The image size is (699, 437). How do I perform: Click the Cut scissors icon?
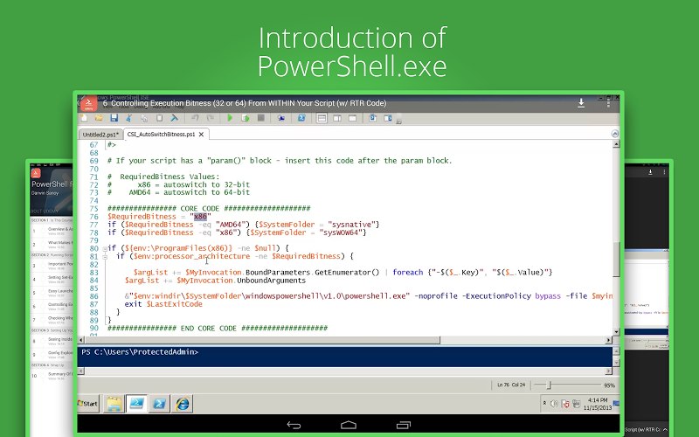(128, 118)
